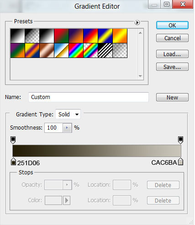Viewport: 195px width, 225px height.
Task: Click the Save... button
Action: point(172,67)
